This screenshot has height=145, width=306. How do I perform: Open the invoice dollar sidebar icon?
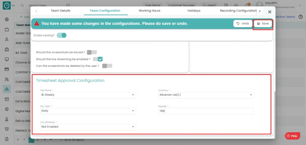click(x=7, y=139)
